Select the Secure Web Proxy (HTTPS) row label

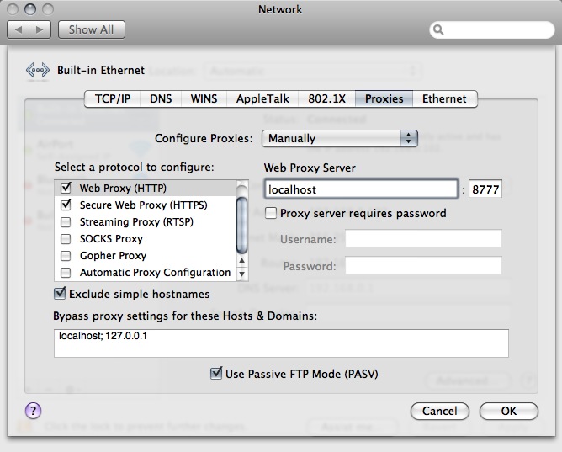(x=144, y=205)
